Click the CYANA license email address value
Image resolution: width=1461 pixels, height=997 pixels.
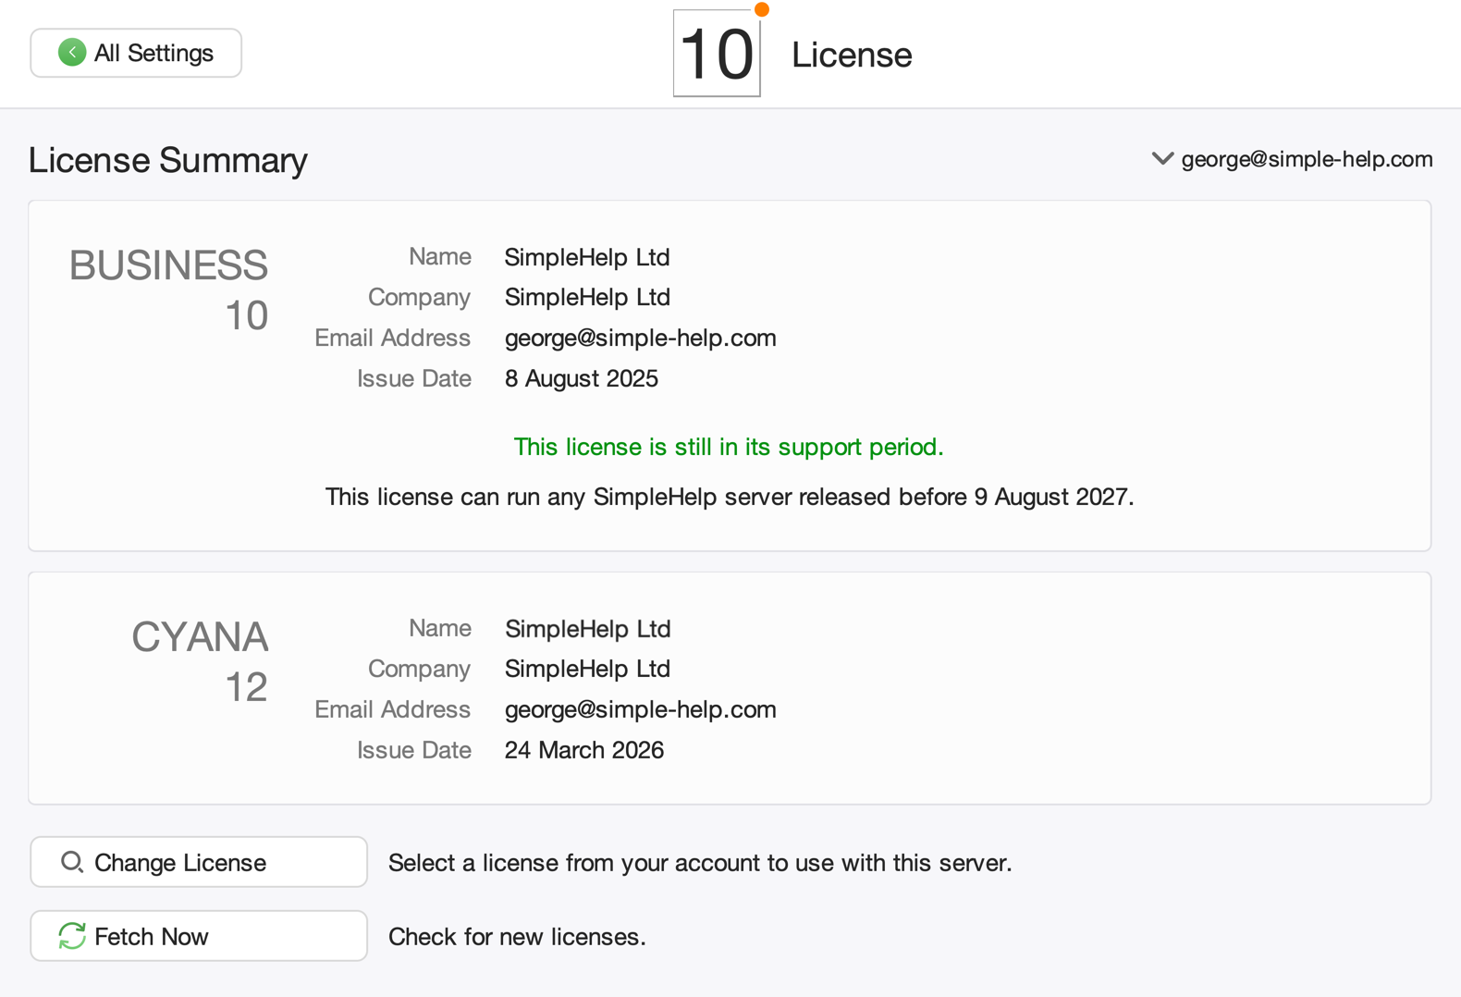pyautogui.click(x=640, y=709)
